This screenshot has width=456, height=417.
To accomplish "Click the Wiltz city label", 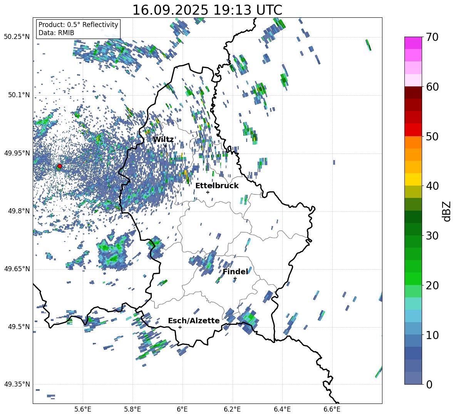I will tap(163, 140).
